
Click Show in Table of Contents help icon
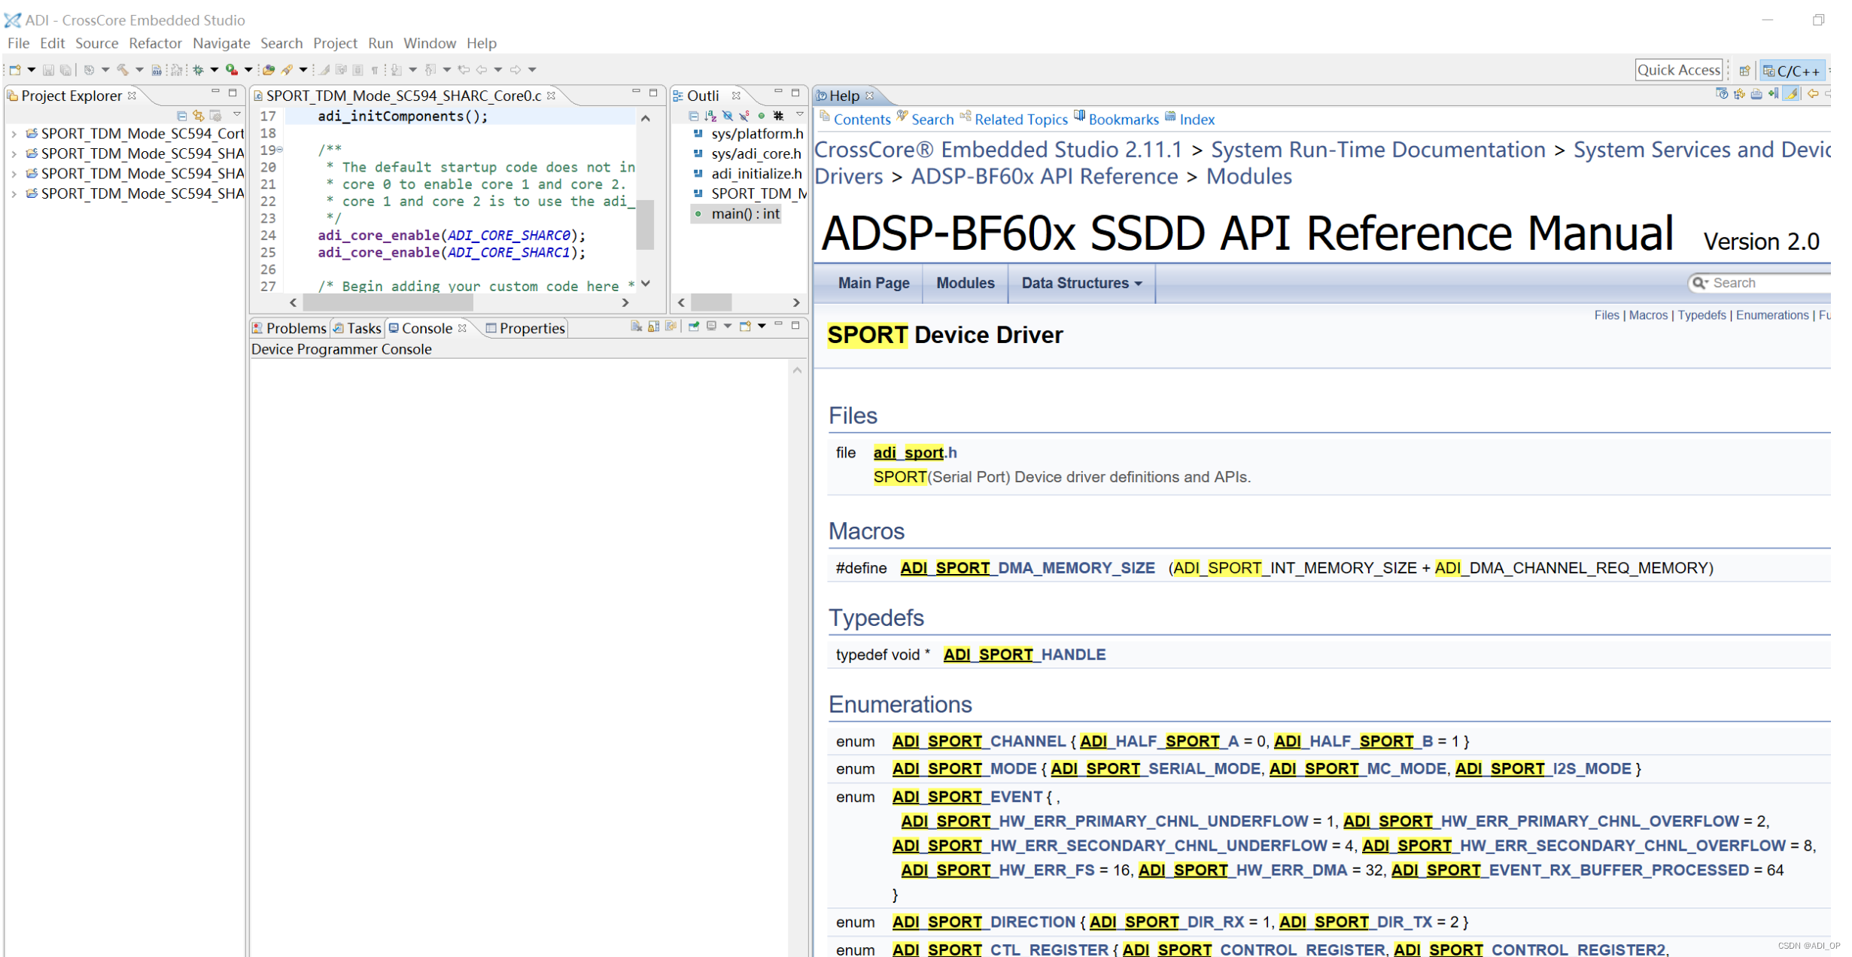(1739, 93)
